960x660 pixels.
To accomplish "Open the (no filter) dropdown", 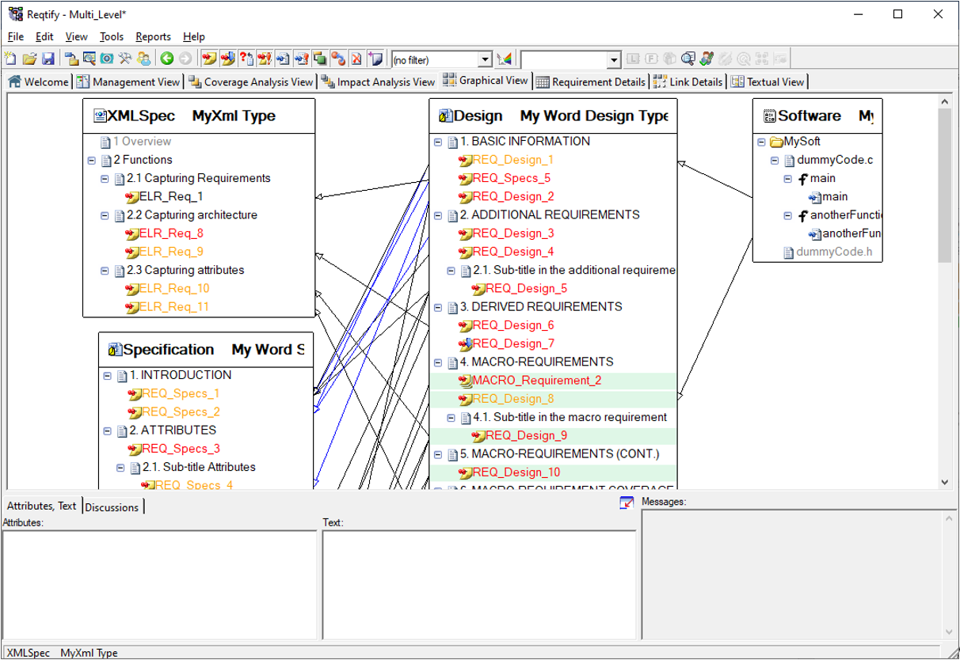I will 485,60.
